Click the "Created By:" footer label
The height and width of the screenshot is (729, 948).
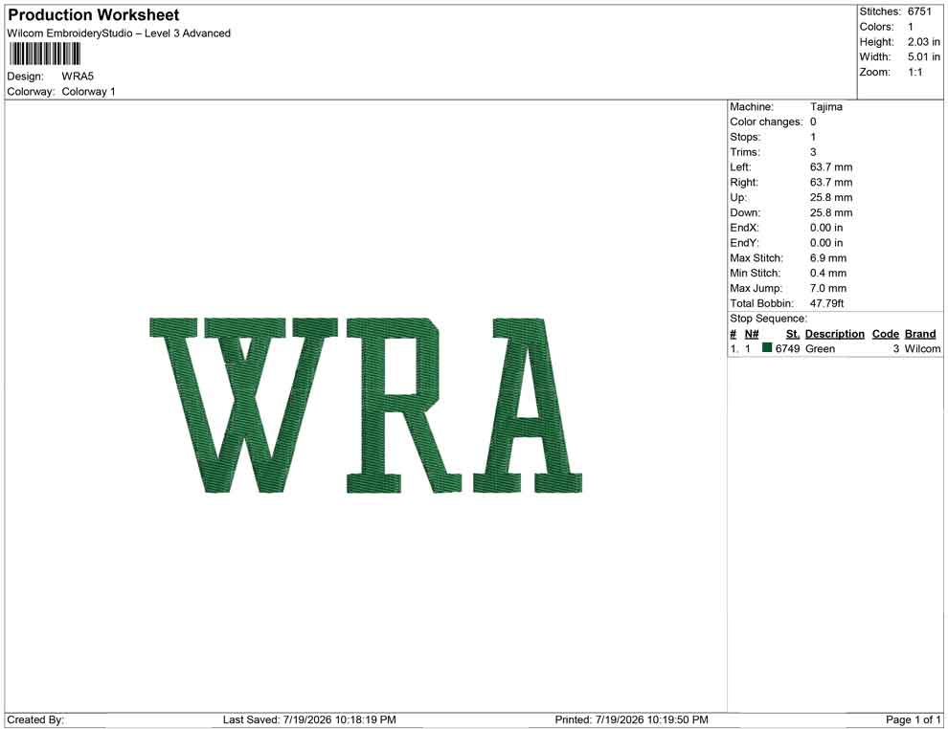click(35, 719)
